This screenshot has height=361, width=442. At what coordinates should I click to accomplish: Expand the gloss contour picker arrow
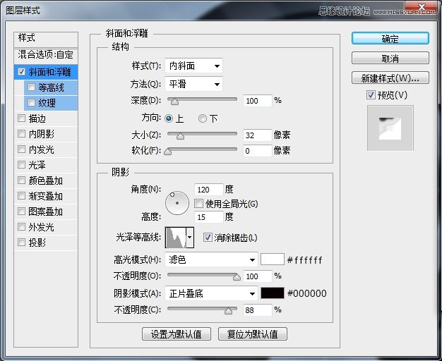pyautogui.click(x=190, y=238)
